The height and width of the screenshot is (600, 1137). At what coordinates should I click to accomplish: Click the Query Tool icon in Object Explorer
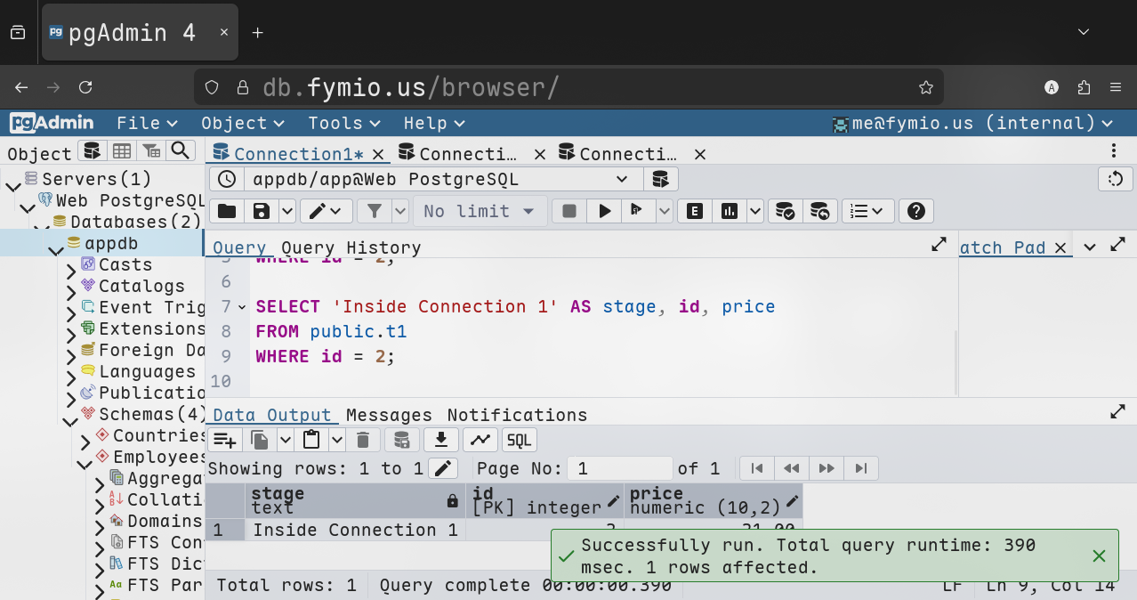tap(93, 151)
